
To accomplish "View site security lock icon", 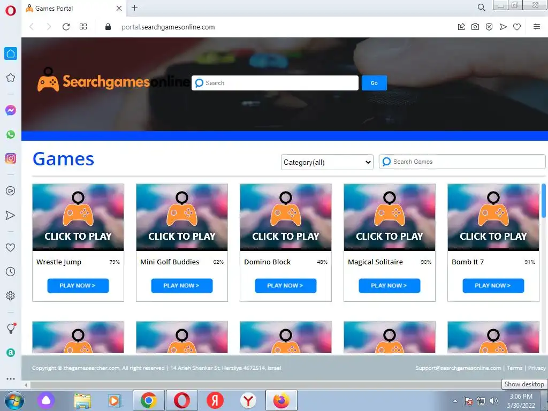I will tap(108, 27).
